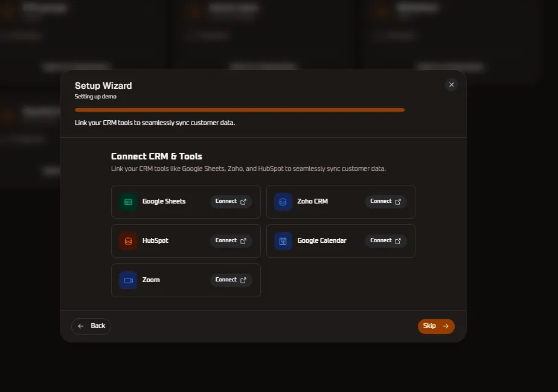Connect Google Sheets integration
The width and height of the screenshot is (558, 392).
[231, 202]
